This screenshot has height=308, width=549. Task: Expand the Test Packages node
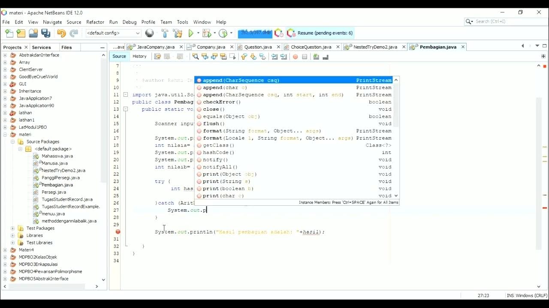[x=13, y=228]
